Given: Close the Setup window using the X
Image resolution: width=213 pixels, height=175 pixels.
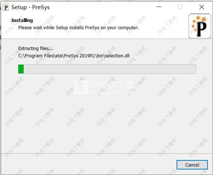Looking at the screenshot, I should 202,7.
